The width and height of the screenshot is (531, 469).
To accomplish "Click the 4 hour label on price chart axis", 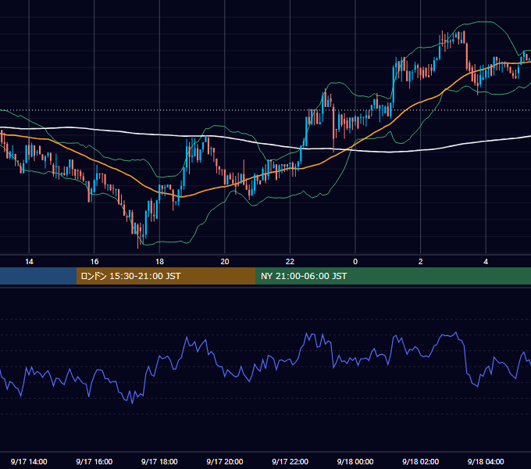I will click(486, 262).
